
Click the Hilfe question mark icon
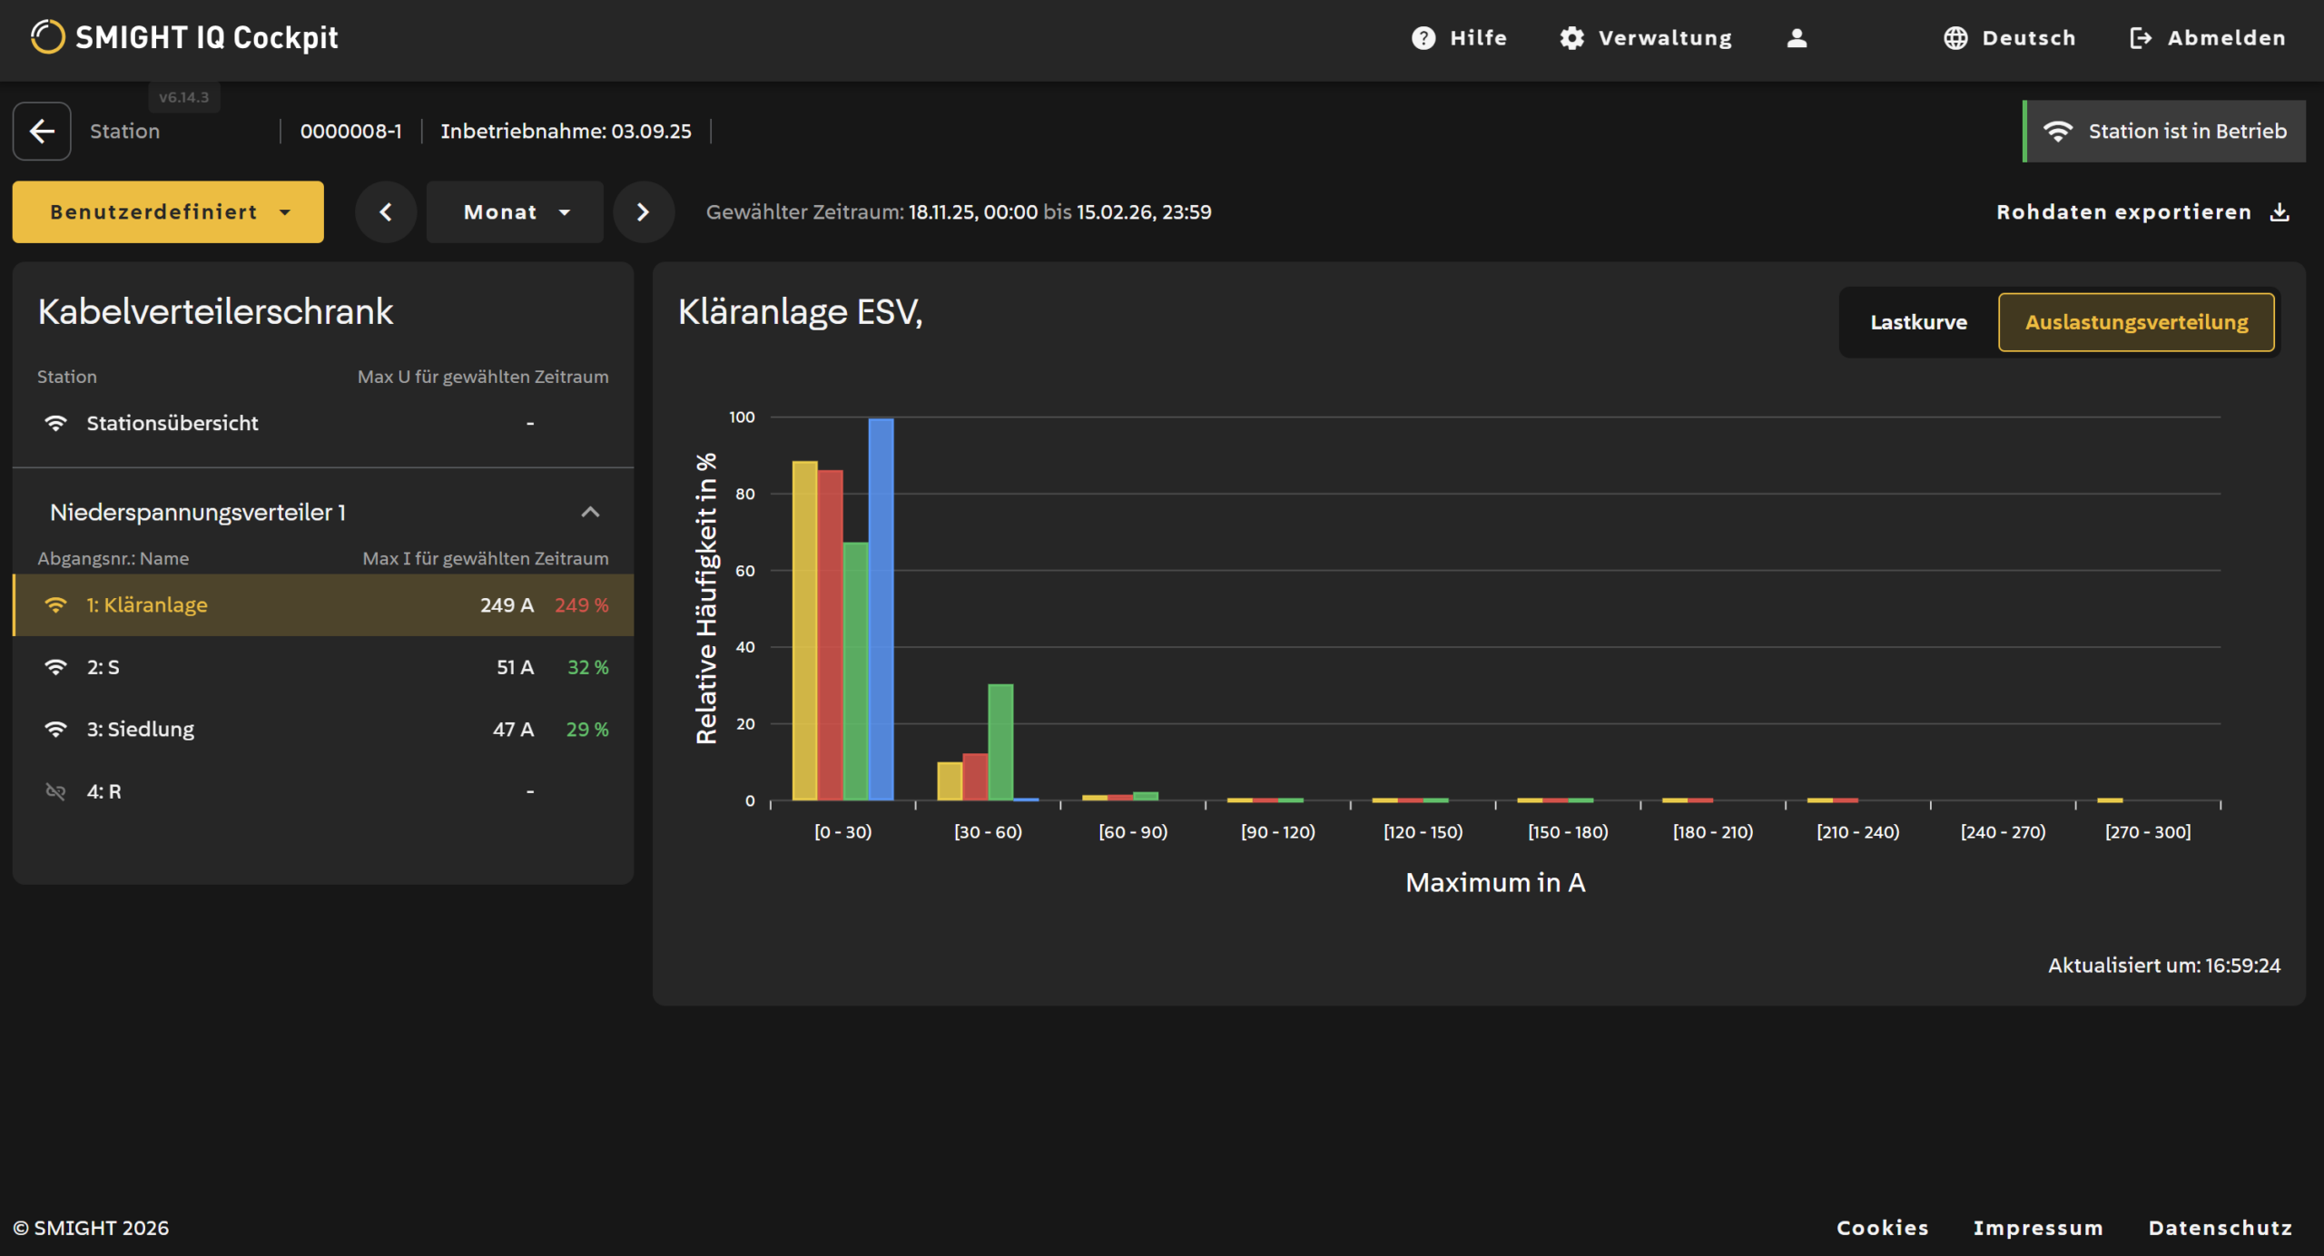point(1423,38)
